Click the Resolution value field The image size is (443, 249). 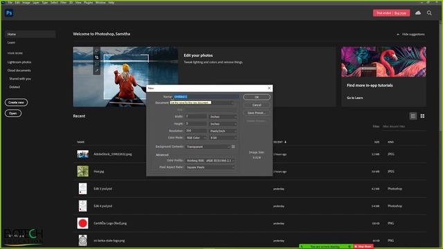[x=196, y=131]
